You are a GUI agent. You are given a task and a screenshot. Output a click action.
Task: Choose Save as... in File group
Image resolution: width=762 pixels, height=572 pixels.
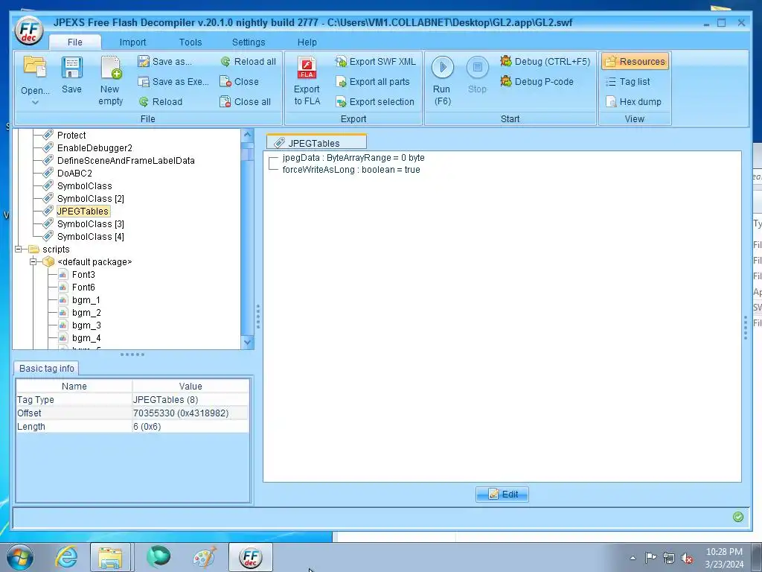(164, 62)
